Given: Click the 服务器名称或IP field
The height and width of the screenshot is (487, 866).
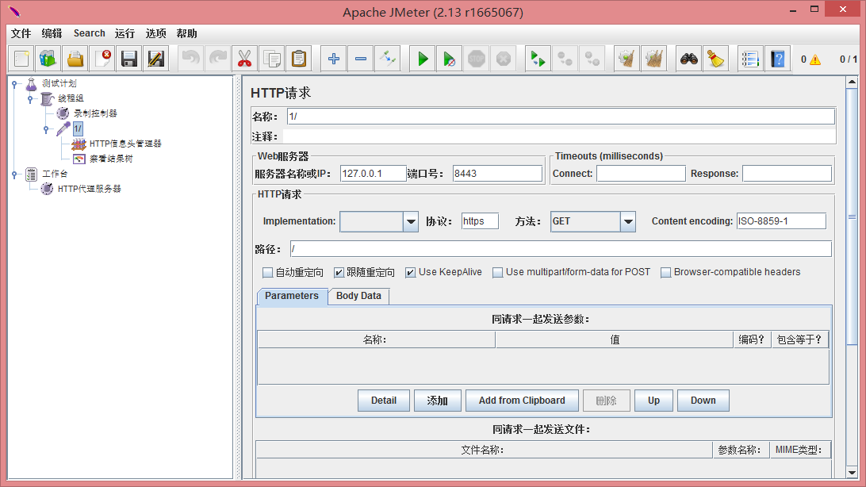Looking at the screenshot, I should [x=373, y=174].
